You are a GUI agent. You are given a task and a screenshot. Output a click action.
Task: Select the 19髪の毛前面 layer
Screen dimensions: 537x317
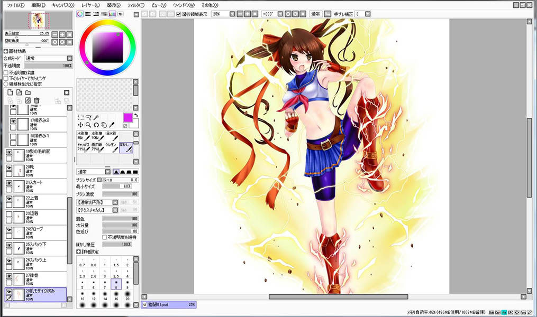[x=36, y=155]
